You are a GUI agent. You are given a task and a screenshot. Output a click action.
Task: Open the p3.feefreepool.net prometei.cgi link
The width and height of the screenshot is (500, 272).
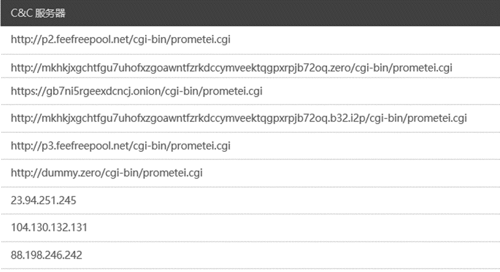click(x=121, y=146)
